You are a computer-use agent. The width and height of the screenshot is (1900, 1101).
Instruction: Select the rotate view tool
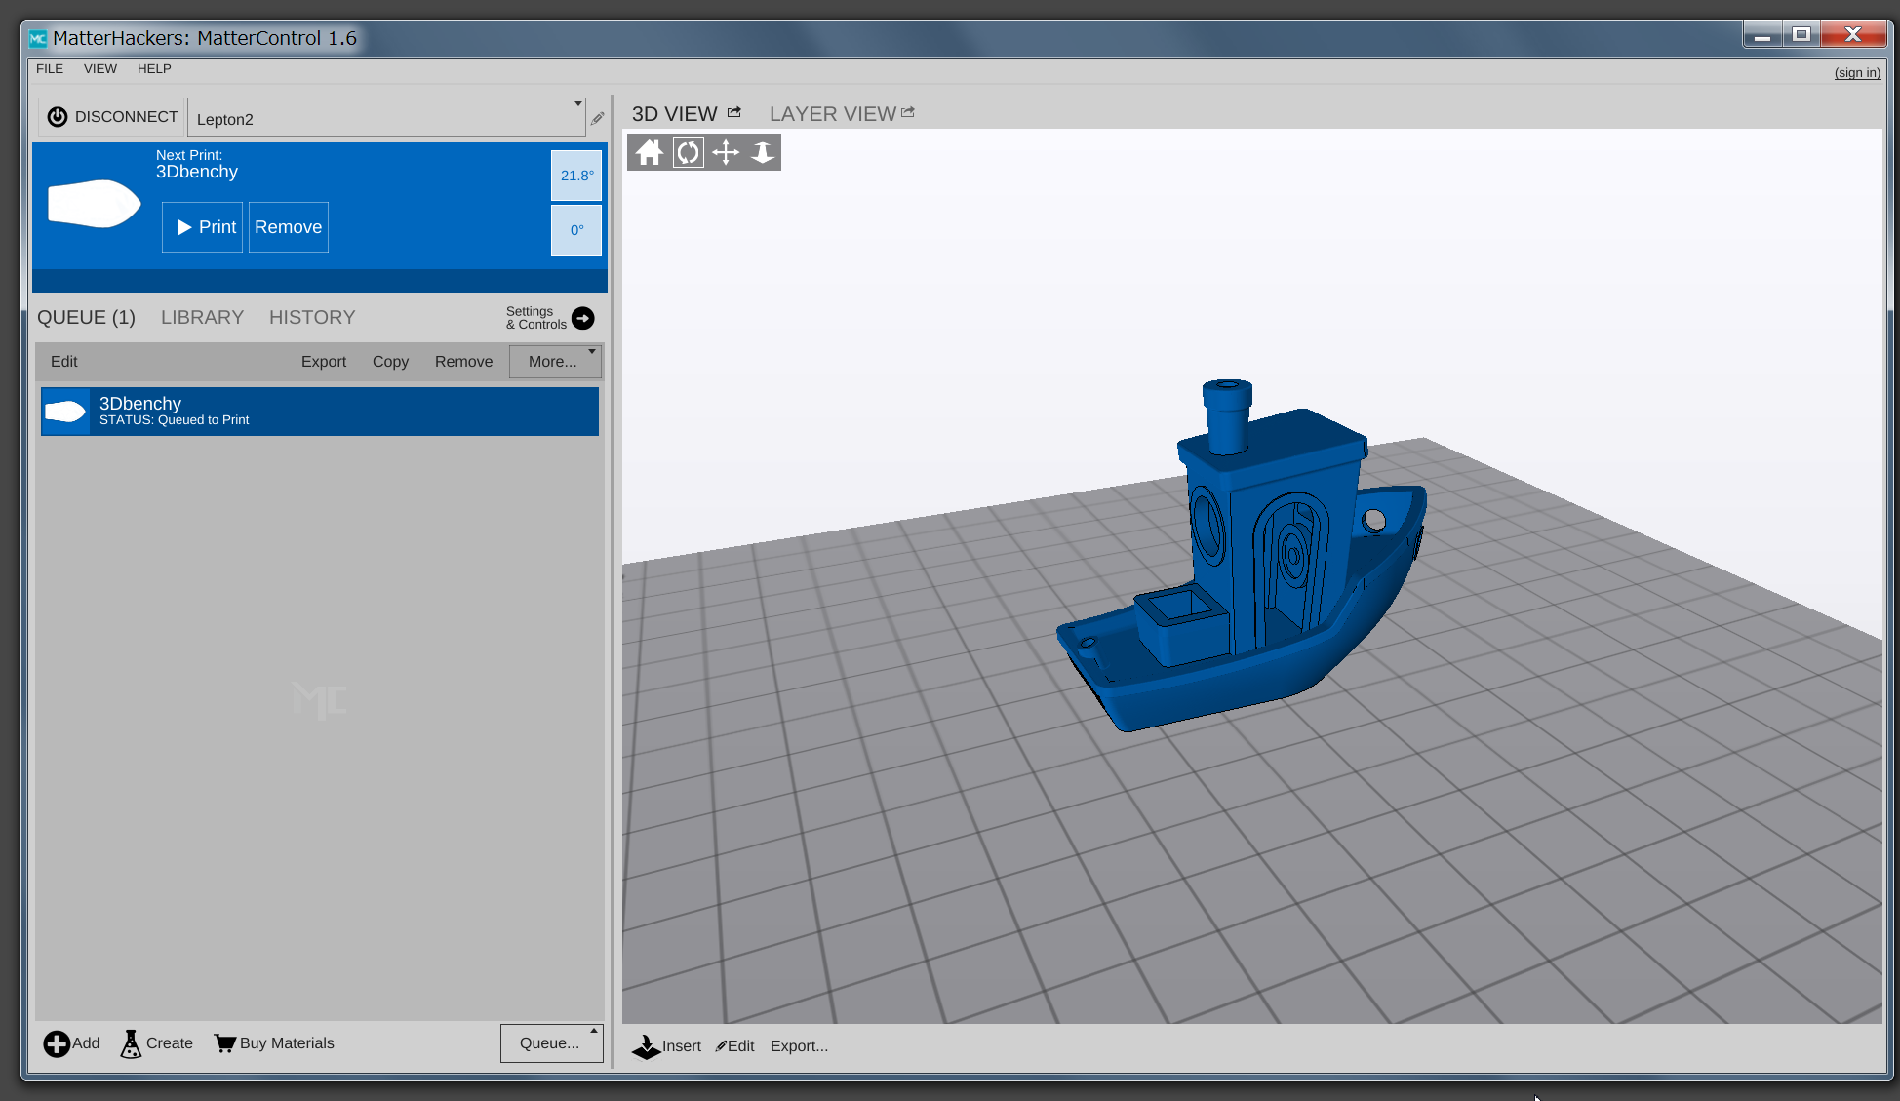688,152
